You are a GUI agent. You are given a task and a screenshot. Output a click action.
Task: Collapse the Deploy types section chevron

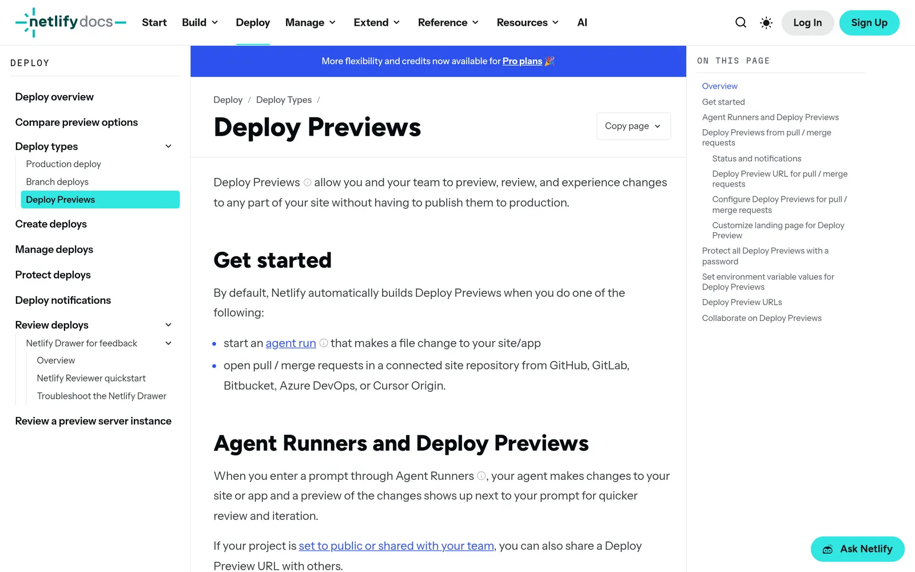[169, 146]
